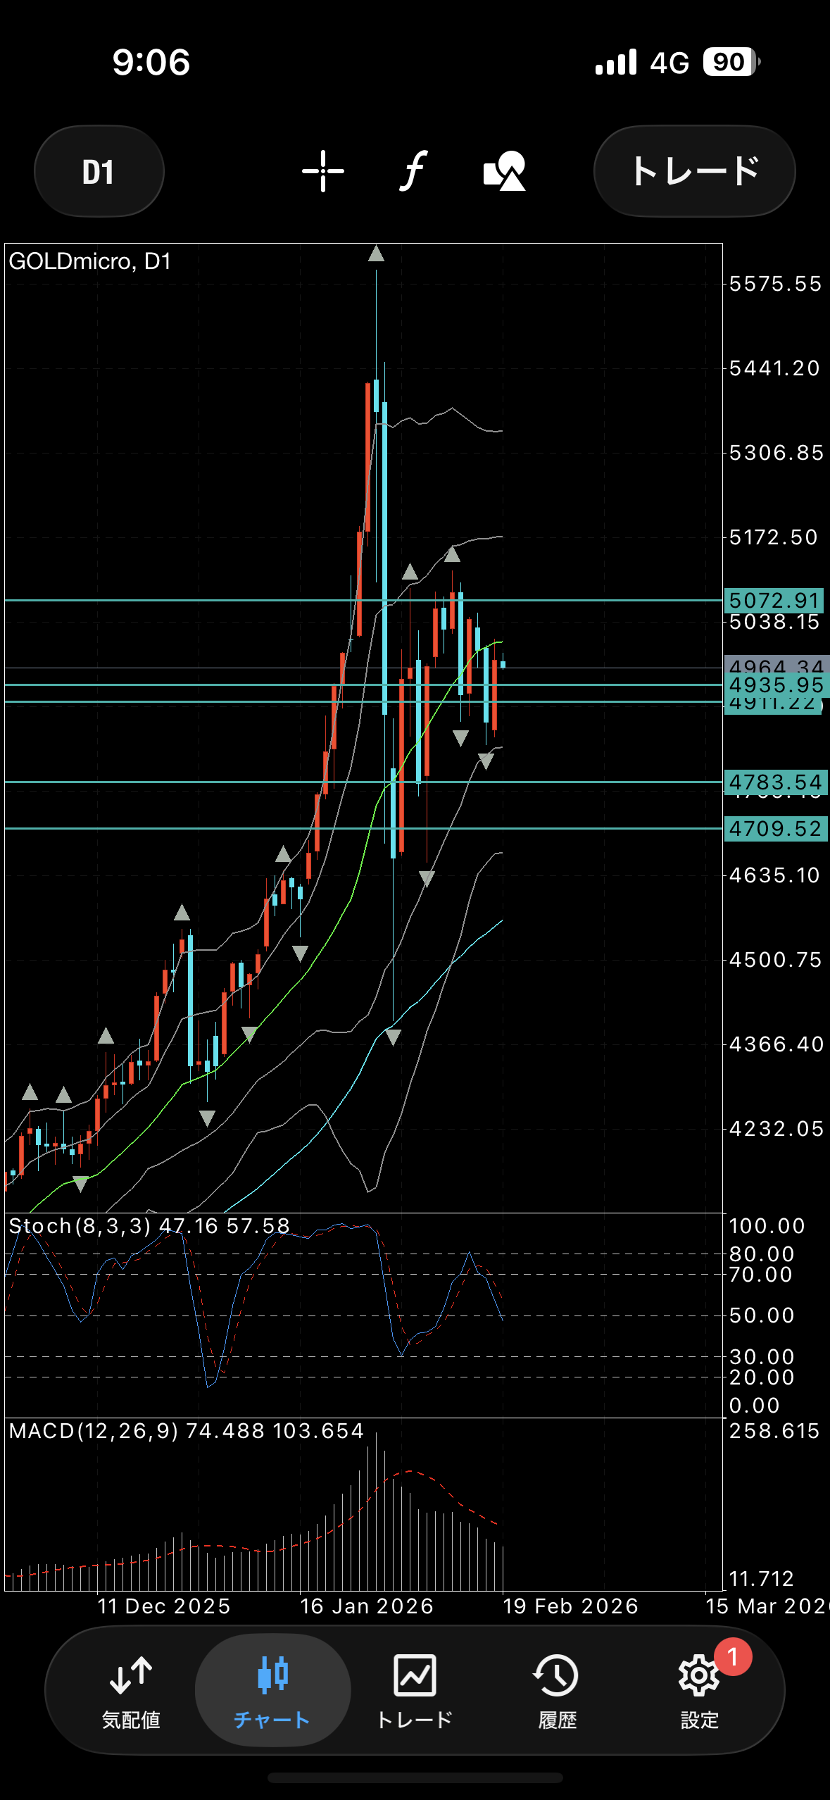Tap the 4366.40 price scale value
This screenshot has width=830, height=1800.
click(776, 1044)
